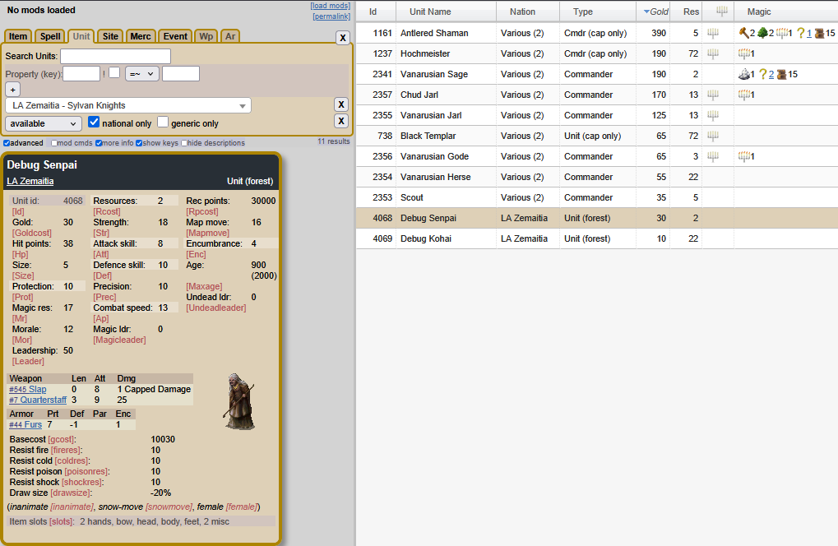
Task: Click the load mods link
Action: click(331, 6)
